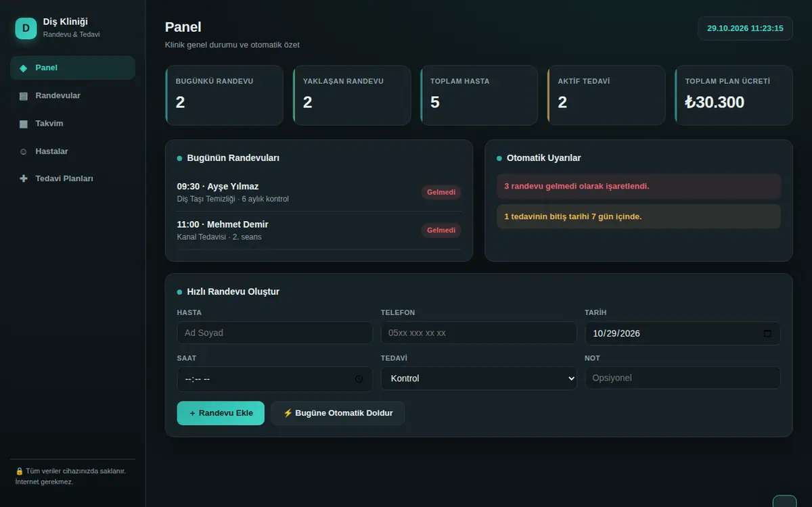Click the "Diş Taşı Temizliği · 6 aylık kontrol" text
Image resolution: width=812 pixels, height=507 pixels.
point(233,199)
